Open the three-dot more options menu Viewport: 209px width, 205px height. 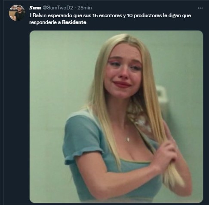(x=200, y=8)
